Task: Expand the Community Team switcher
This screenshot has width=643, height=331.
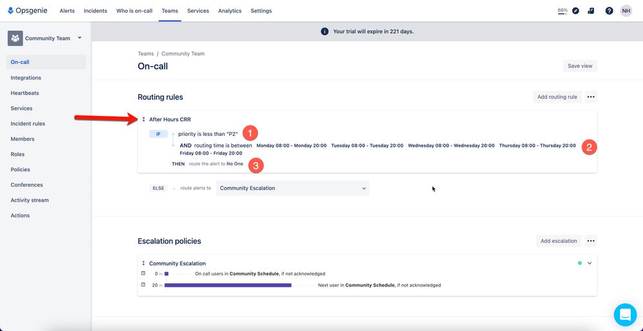Action: 79,38
